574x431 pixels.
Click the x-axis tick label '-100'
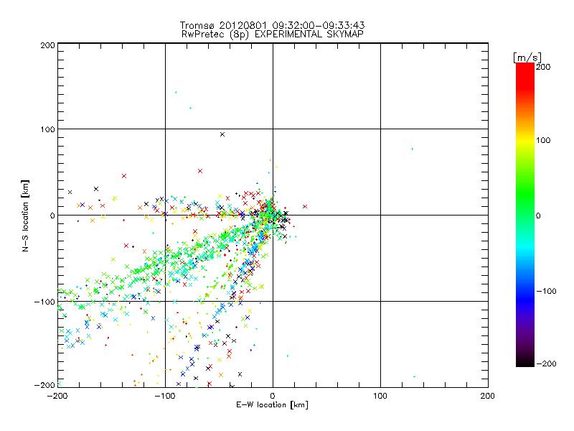[165, 396]
